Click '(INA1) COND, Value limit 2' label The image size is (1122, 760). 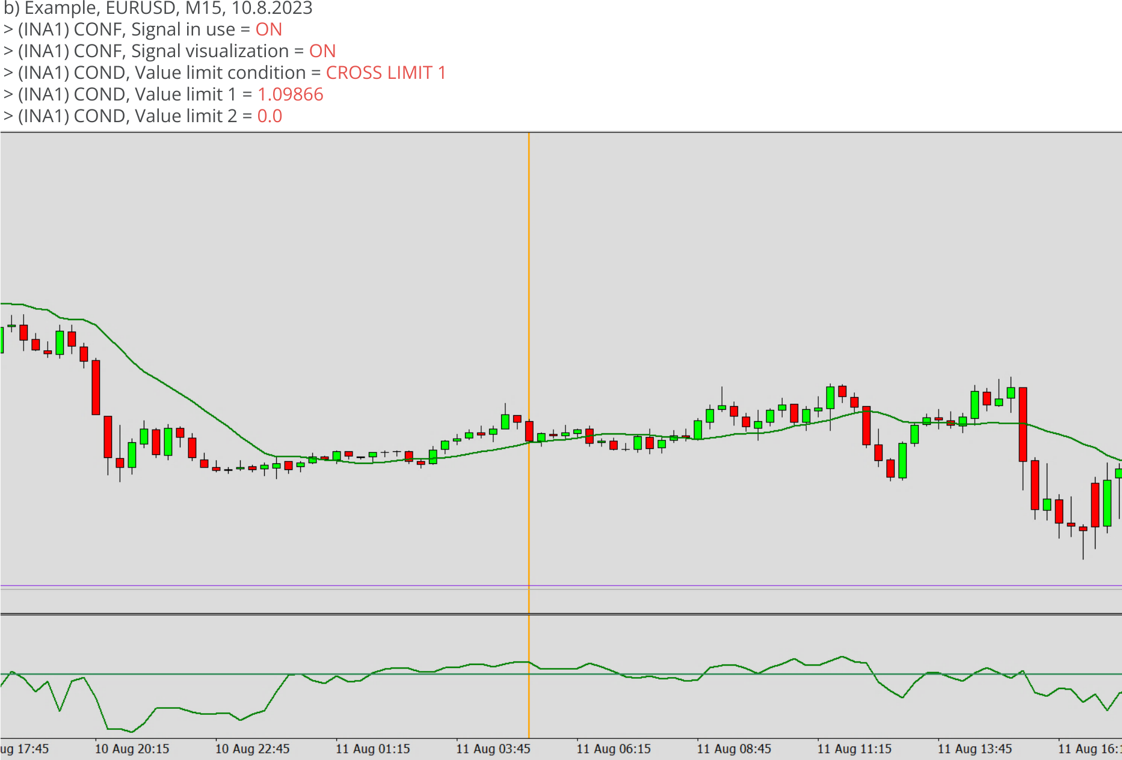128,116
